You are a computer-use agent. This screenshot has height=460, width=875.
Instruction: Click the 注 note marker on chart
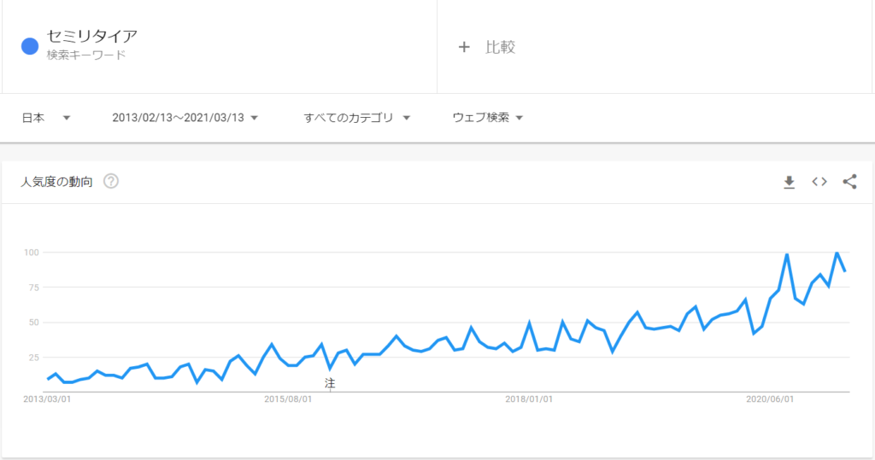click(x=330, y=383)
